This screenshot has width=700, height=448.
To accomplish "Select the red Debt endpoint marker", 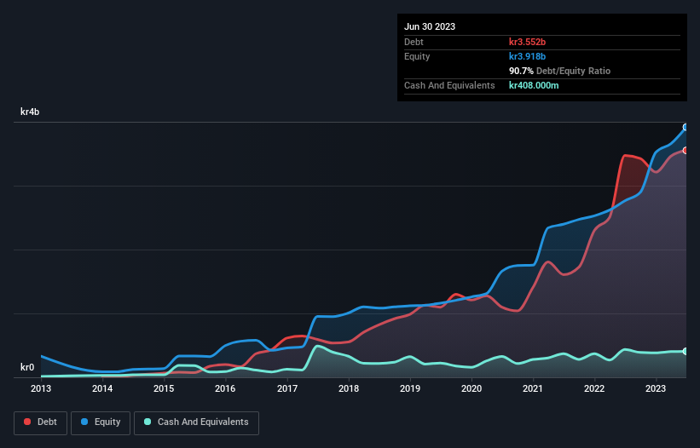I will click(x=686, y=150).
